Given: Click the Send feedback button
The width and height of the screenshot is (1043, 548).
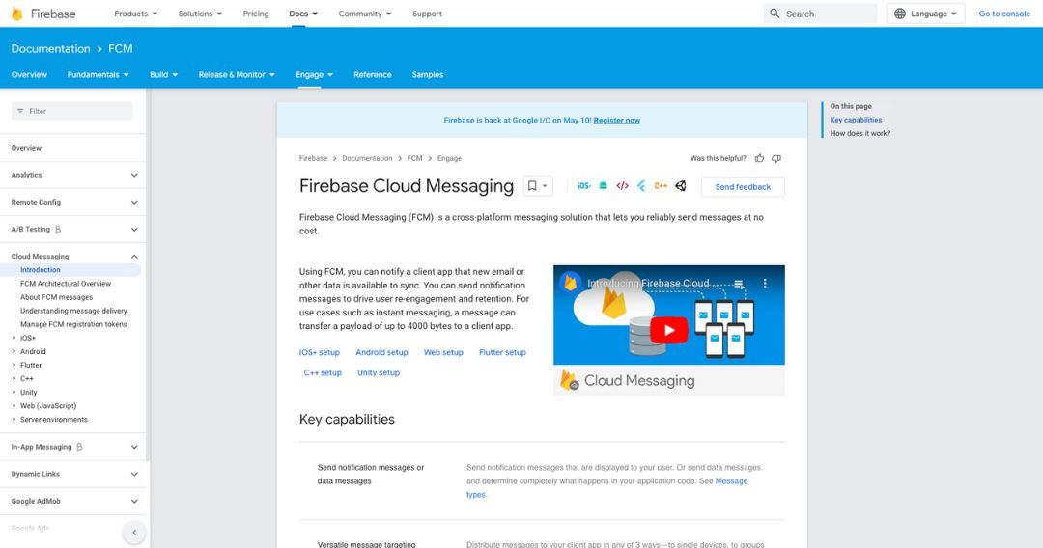Looking at the screenshot, I should click(743, 186).
